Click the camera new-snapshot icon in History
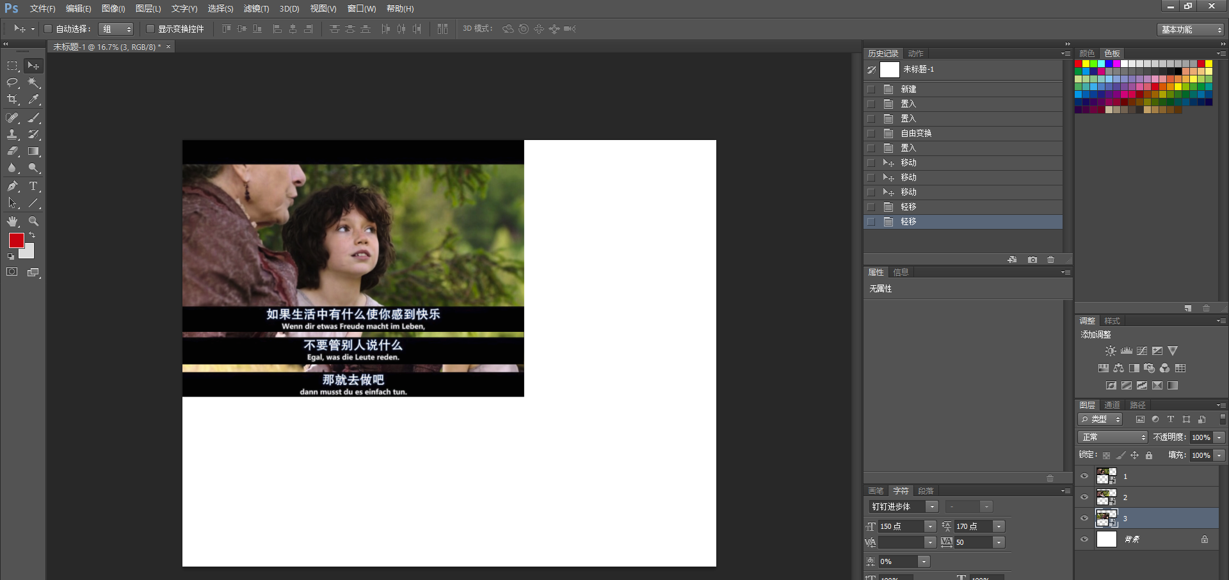1229x580 pixels. pos(1032,260)
